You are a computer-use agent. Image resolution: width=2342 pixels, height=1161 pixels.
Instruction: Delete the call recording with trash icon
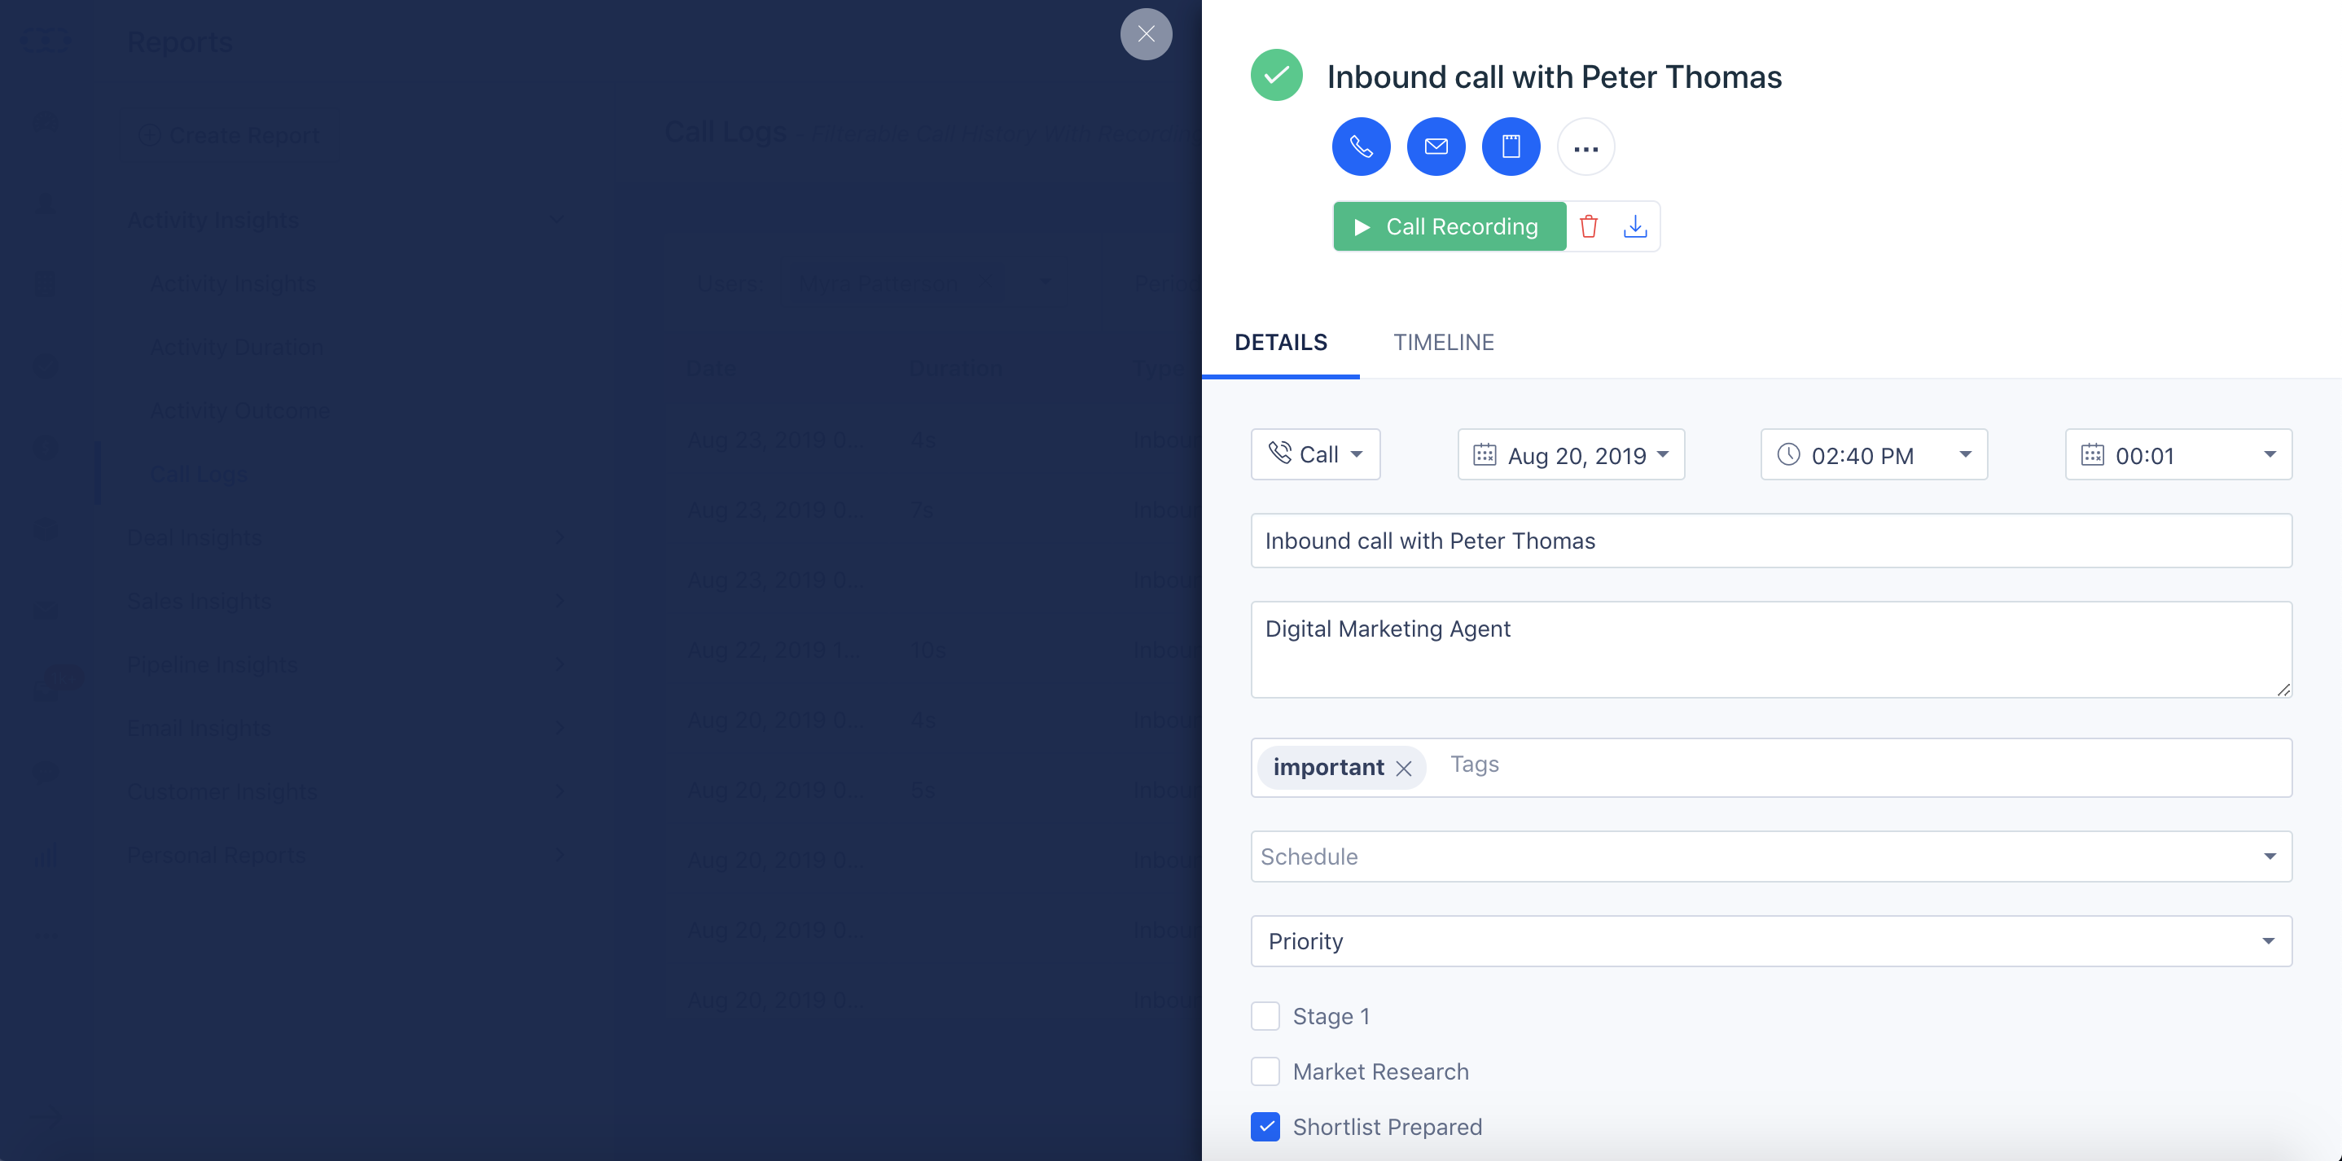tap(1588, 226)
